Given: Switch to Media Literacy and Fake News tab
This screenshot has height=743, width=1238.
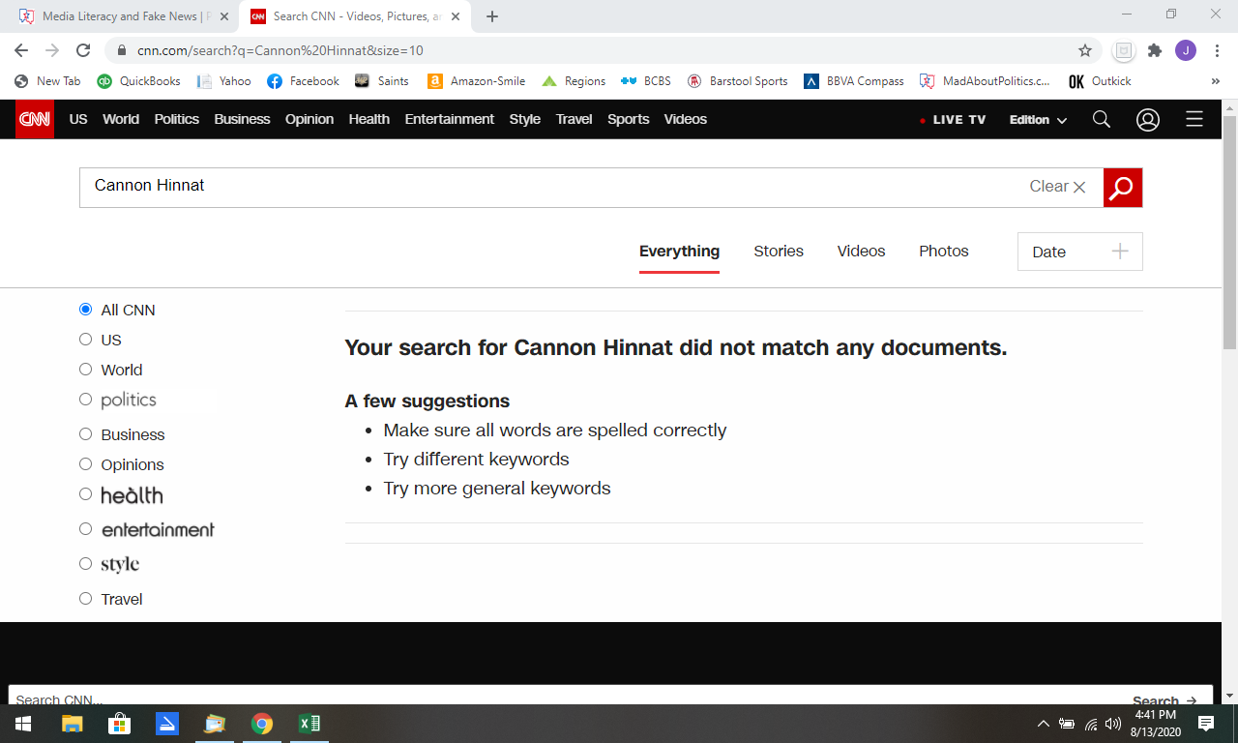Looking at the screenshot, I should pos(123,16).
